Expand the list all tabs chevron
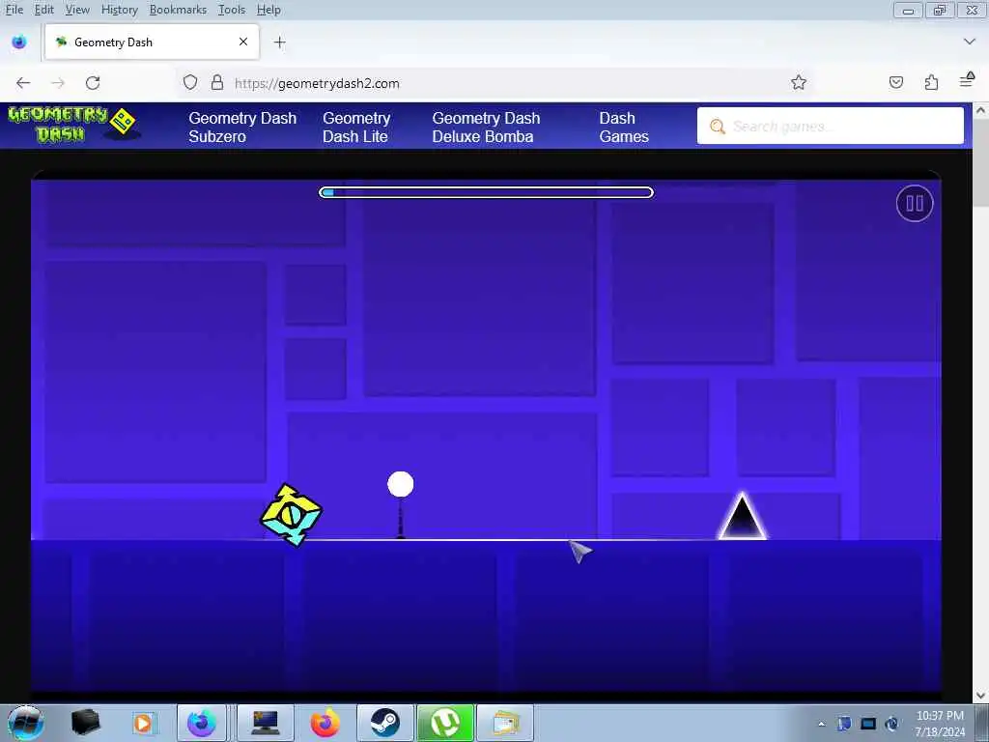989x742 pixels. (970, 42)
